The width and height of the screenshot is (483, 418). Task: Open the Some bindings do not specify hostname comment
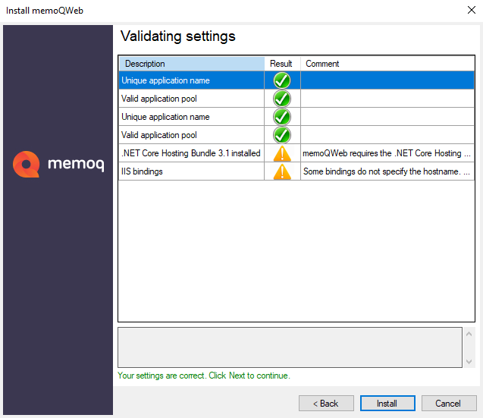pos(387,171)
